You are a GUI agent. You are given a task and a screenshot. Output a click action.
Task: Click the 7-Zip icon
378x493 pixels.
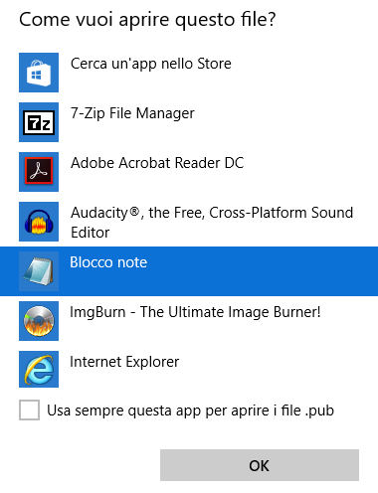[39, 122]
